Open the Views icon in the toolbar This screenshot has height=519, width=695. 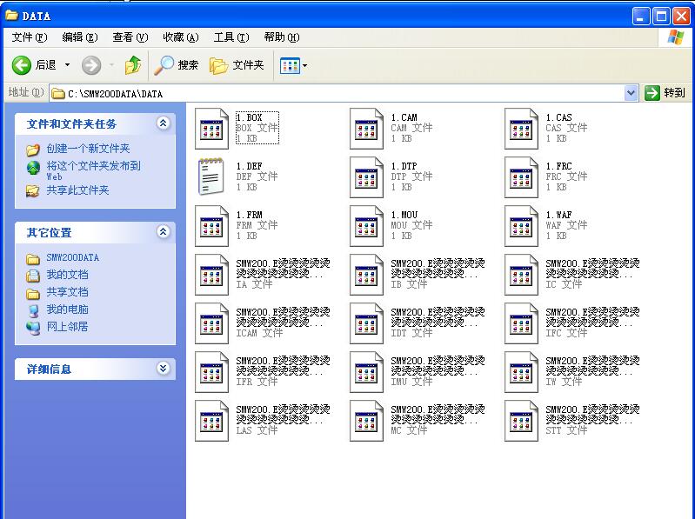pos(290,66)
